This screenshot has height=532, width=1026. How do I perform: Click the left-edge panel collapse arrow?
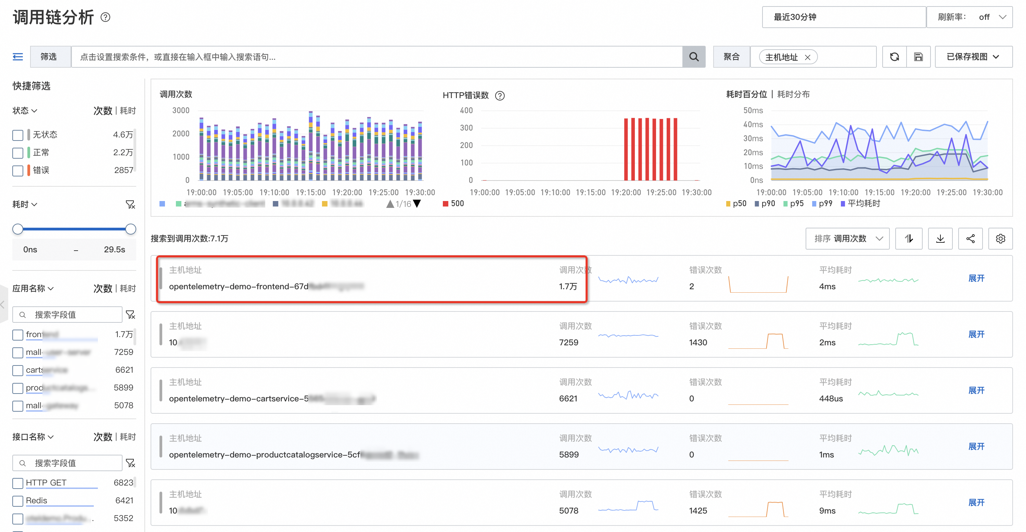tap(3, 304)
